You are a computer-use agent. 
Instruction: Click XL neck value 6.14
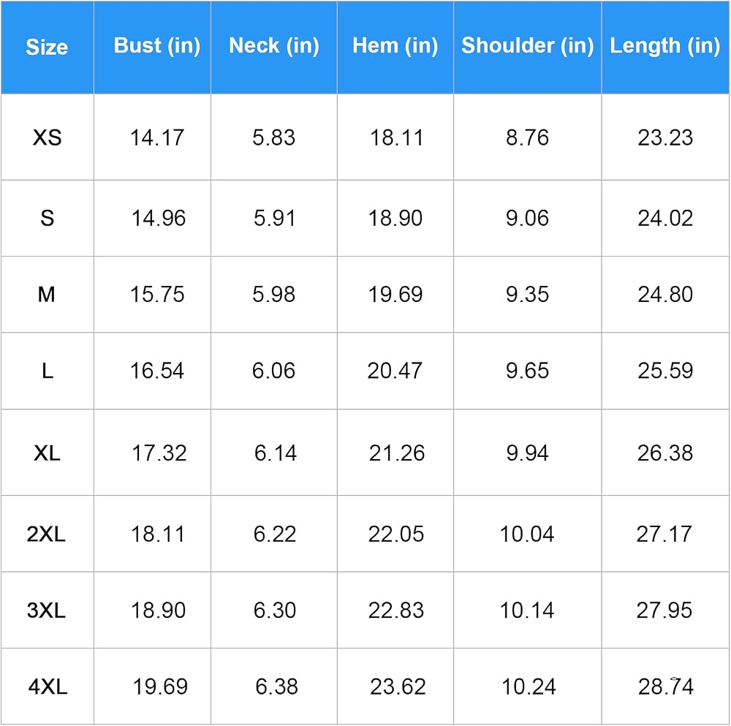[x=276, y=453]
